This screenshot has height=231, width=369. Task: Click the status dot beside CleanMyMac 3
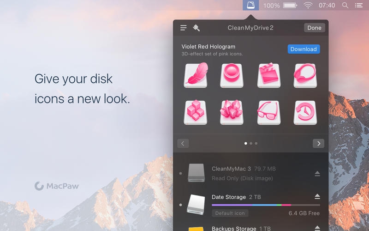coord(180,173)
